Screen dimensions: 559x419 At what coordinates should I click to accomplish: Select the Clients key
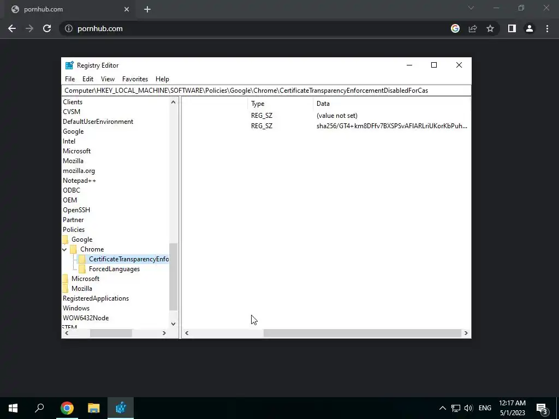[x=73, y=102]
